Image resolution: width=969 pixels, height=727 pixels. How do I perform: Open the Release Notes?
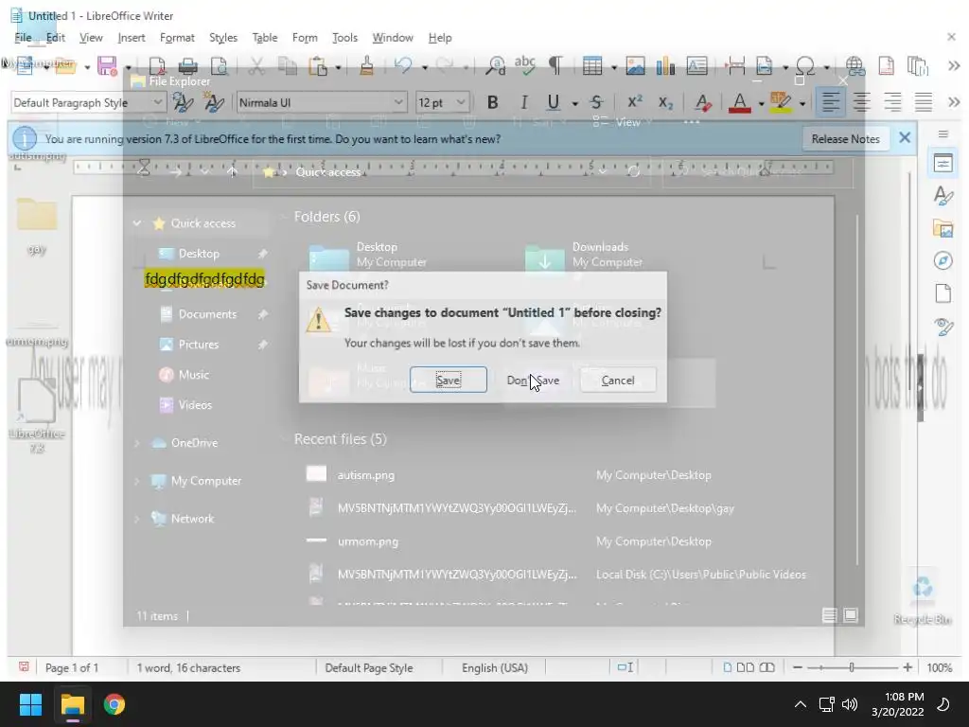tap(845, 138)
